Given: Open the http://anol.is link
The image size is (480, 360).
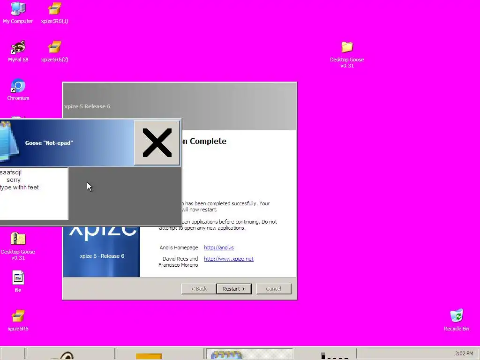Looking at the screenshot, I should (219, 247).
